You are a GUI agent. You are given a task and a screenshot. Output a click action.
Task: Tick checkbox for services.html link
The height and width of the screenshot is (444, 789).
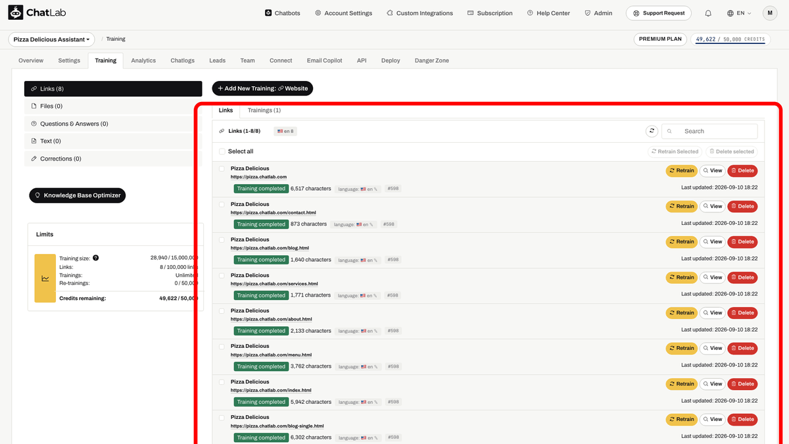(x=222, y=276)
